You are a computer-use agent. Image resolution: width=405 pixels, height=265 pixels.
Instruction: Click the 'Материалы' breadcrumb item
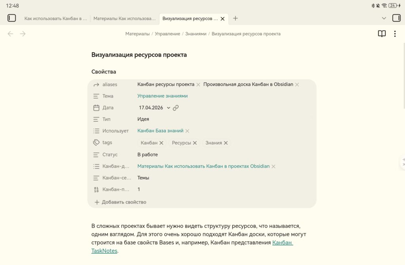(x=137, y=34)
